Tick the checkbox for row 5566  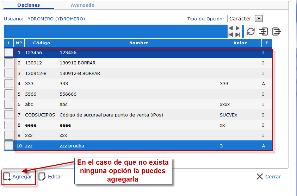(8, 94)
